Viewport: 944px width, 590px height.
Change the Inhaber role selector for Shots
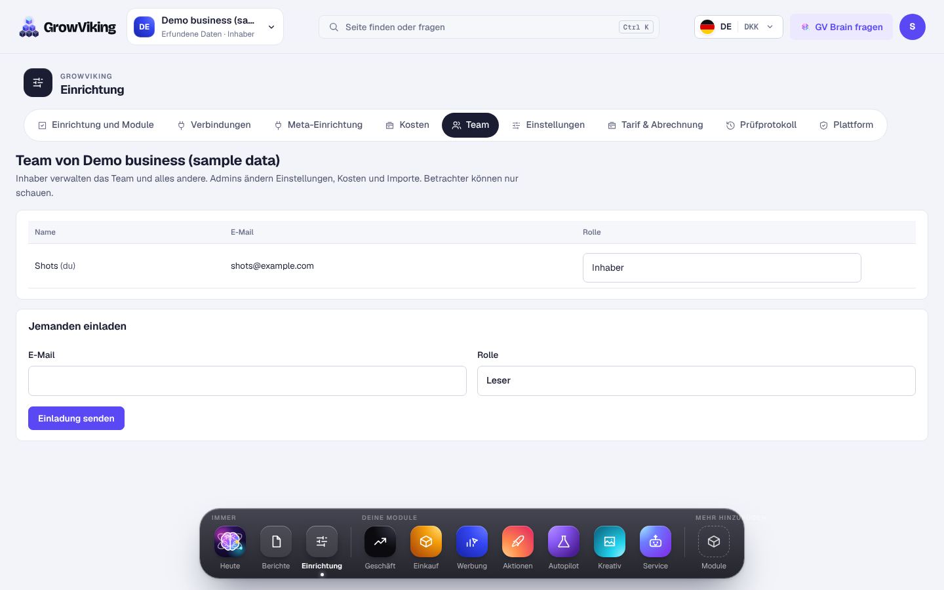pos(722,267)
